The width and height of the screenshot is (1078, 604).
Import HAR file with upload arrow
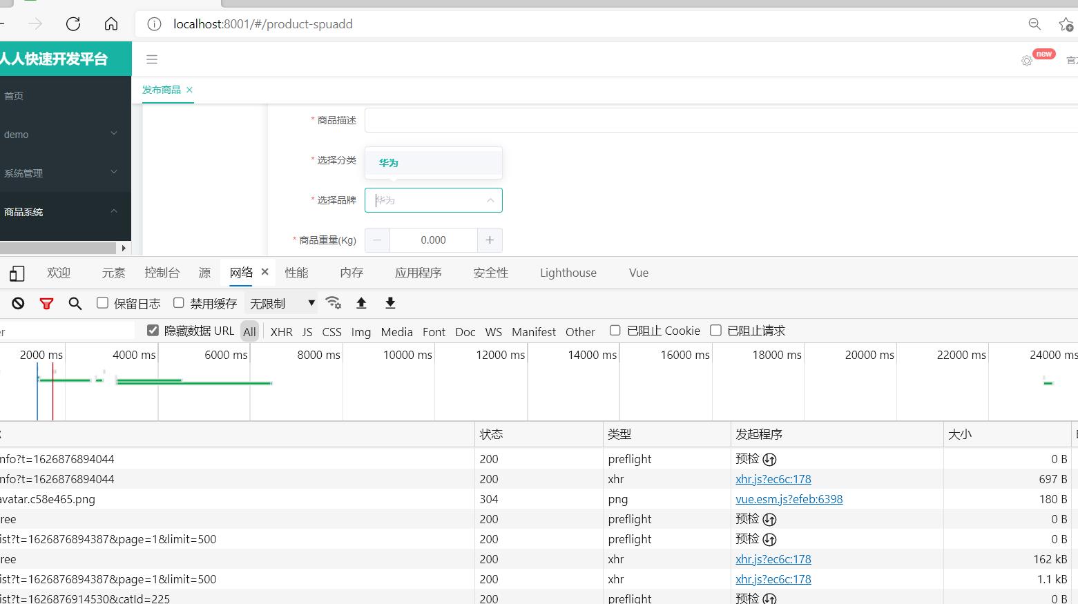click(361, 303)
